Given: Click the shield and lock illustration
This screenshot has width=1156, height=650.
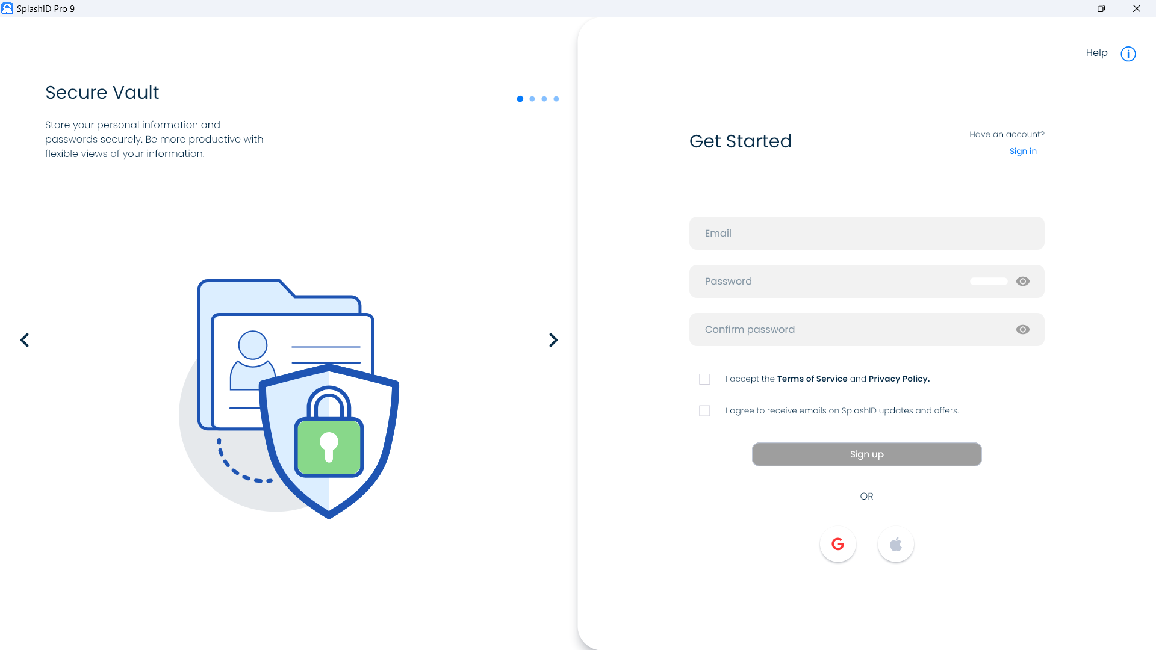Looking at the screenshot, I should [x=329, y=441].
